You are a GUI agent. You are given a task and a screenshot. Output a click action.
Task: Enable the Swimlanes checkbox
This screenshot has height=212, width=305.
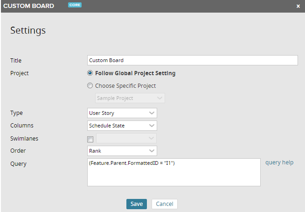tap(90, 139)
